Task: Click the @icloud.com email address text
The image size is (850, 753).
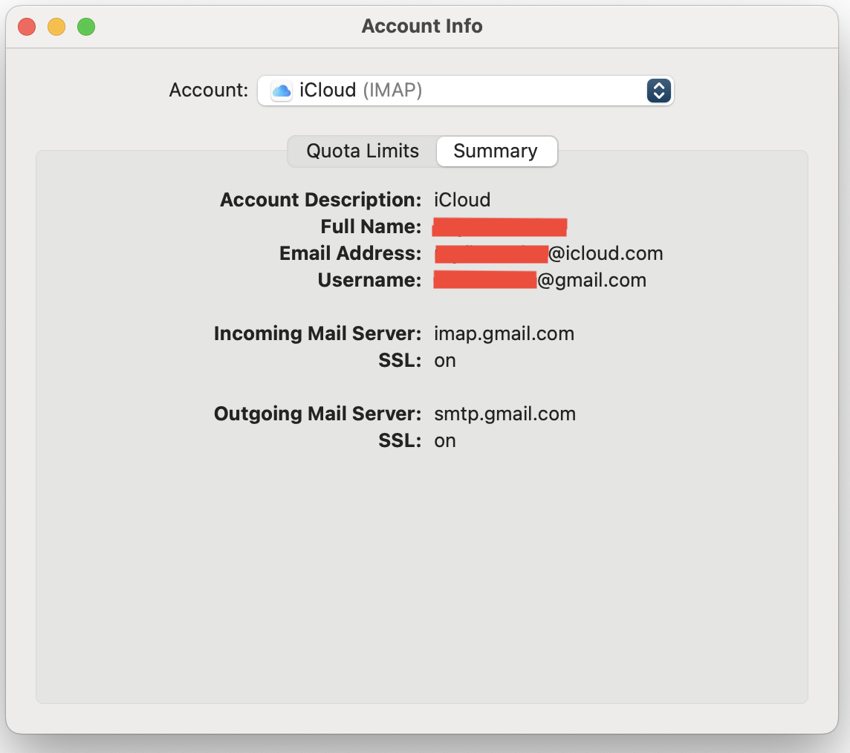Action: coord(606,253)
